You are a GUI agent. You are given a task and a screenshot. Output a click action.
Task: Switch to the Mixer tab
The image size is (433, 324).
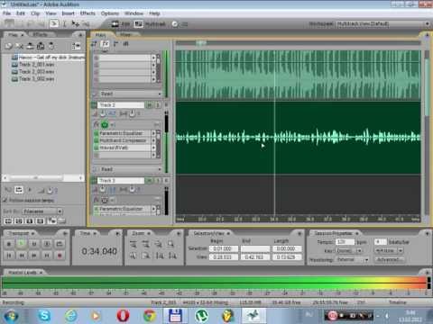coord(125,35)
